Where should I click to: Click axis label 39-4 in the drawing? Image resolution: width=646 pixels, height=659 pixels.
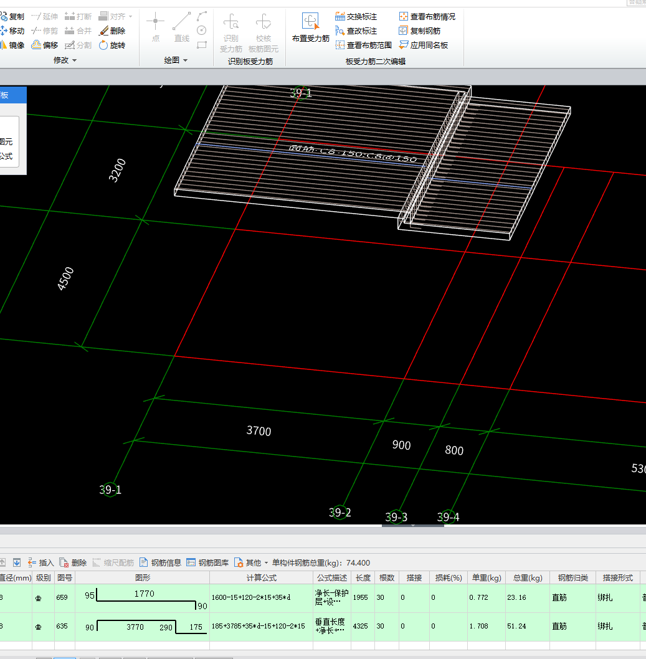(448, 517)
